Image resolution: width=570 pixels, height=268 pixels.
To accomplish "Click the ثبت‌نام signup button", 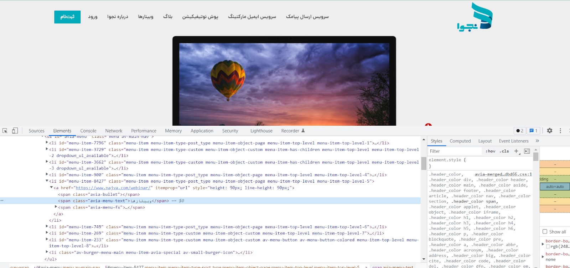I will (67, 17).
